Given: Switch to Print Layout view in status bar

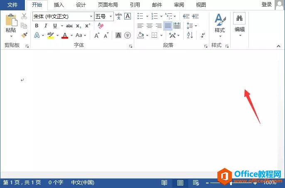Looking at the screenshot, I should (180, 183).
